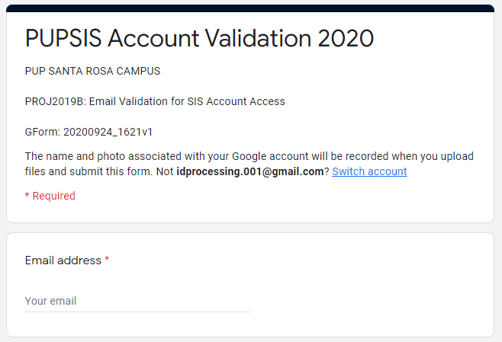Click the Email address question label
The image size is (502, 342).
click(63, 260)
